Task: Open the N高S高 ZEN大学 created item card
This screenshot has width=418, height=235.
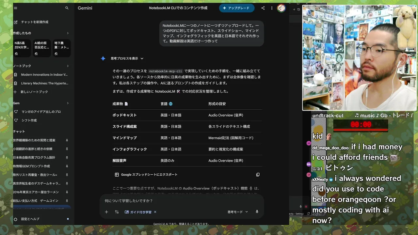Action: point(22,48)
